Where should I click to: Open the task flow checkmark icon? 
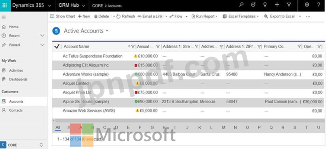click(x=253, y=5)
